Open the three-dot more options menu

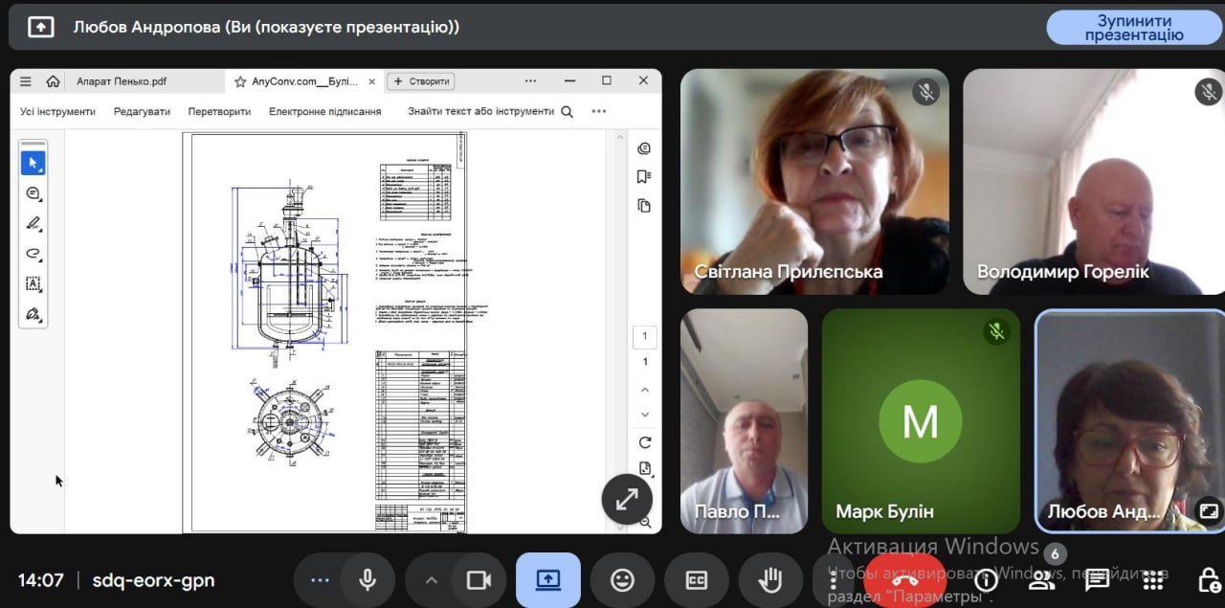[x=320, y=580]
